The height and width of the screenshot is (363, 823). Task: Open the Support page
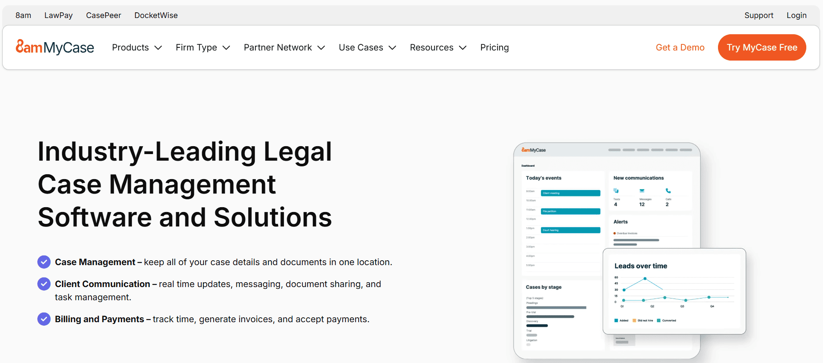pyautogui.click(x=759, y=15)
